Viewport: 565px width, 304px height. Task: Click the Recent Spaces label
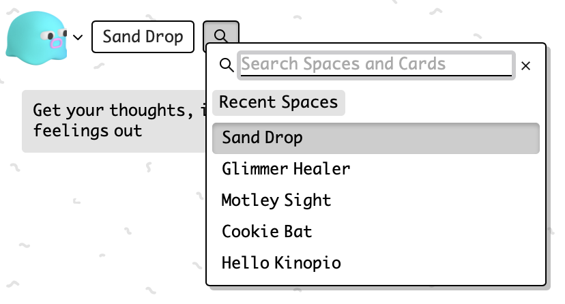tap(278, 102)
